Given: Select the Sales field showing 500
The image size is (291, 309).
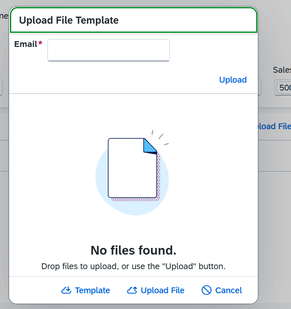Looking at the screenshot, I should (x=283, y=88).
